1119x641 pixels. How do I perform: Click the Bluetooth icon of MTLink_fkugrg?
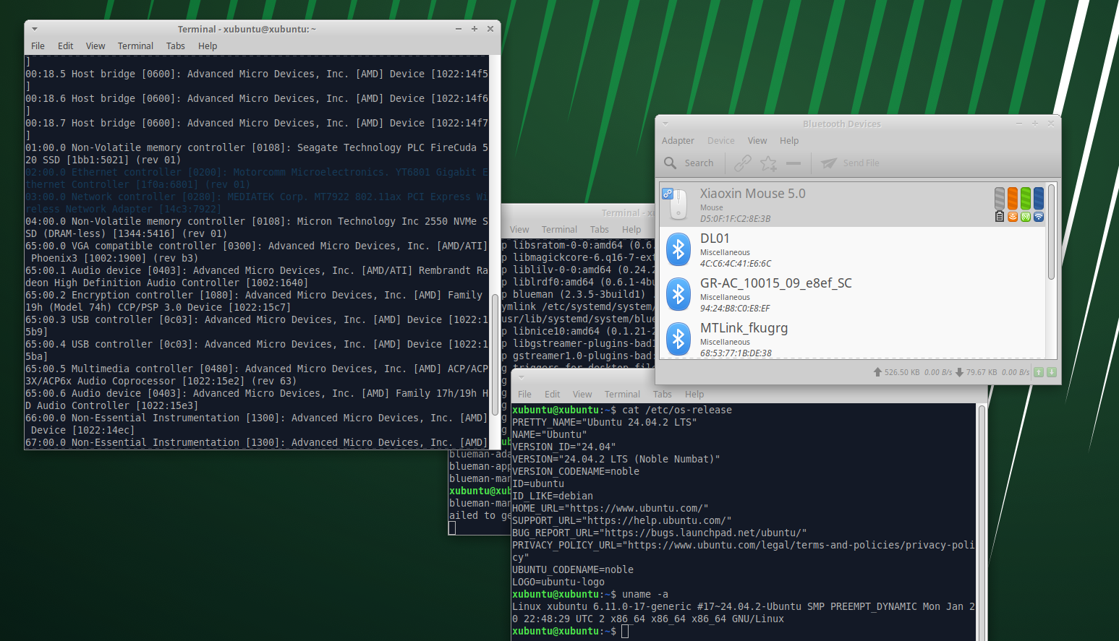pos(678,339)
